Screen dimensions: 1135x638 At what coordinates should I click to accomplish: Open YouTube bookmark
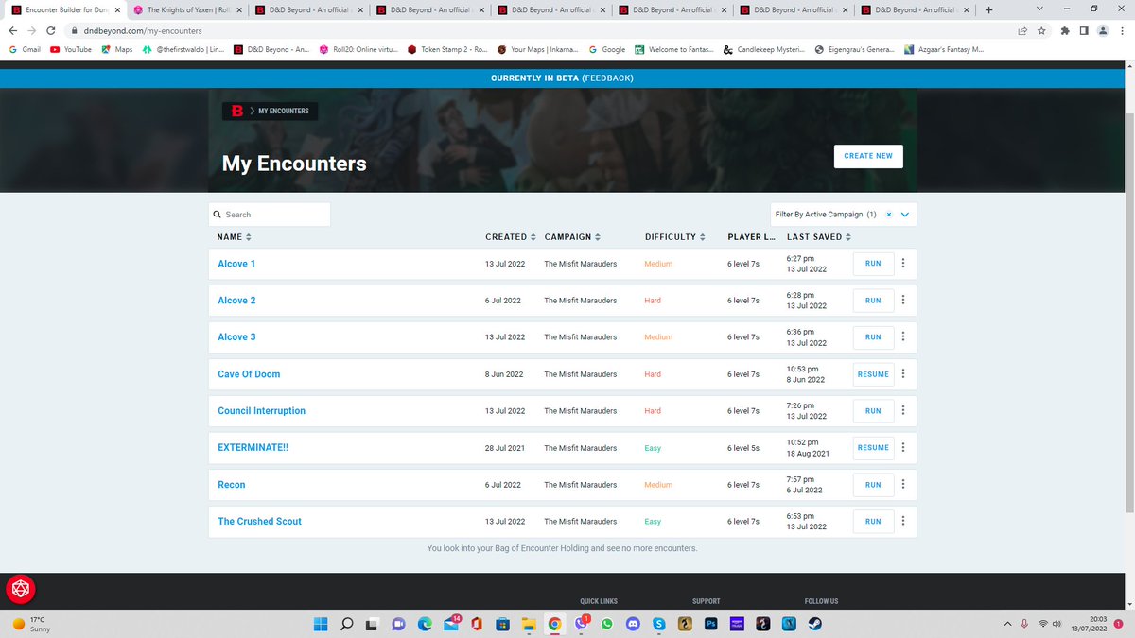pos(71,49)
